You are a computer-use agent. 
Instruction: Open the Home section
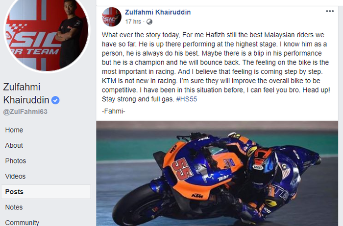click(x=14, y=130)
